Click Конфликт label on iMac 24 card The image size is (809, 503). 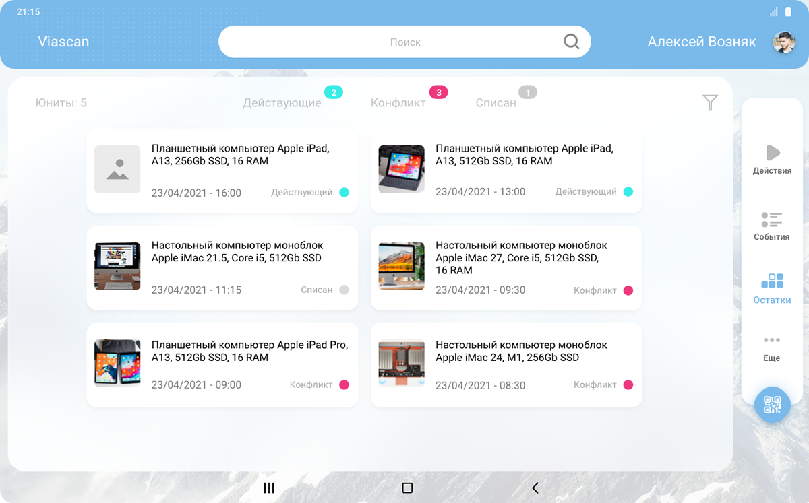click(x=595, y=385)
